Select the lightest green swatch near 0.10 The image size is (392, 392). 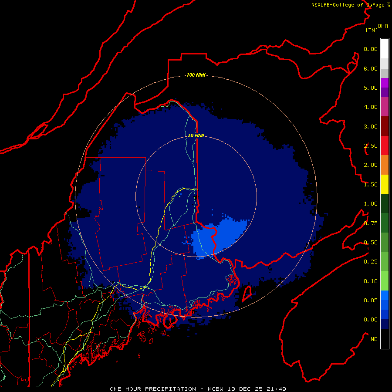(x=385, y=281)
